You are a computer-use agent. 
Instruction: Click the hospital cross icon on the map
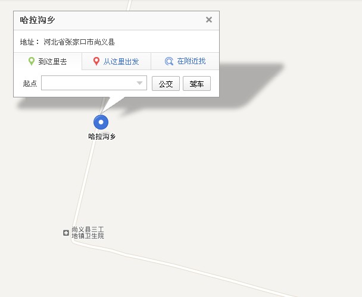[x=66, y=233]
